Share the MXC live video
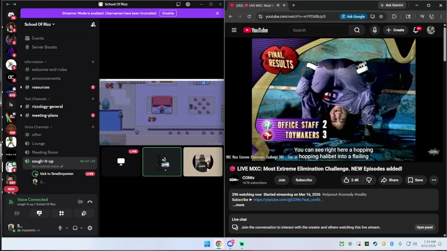 pyautogui.click(x=390, y=180)
